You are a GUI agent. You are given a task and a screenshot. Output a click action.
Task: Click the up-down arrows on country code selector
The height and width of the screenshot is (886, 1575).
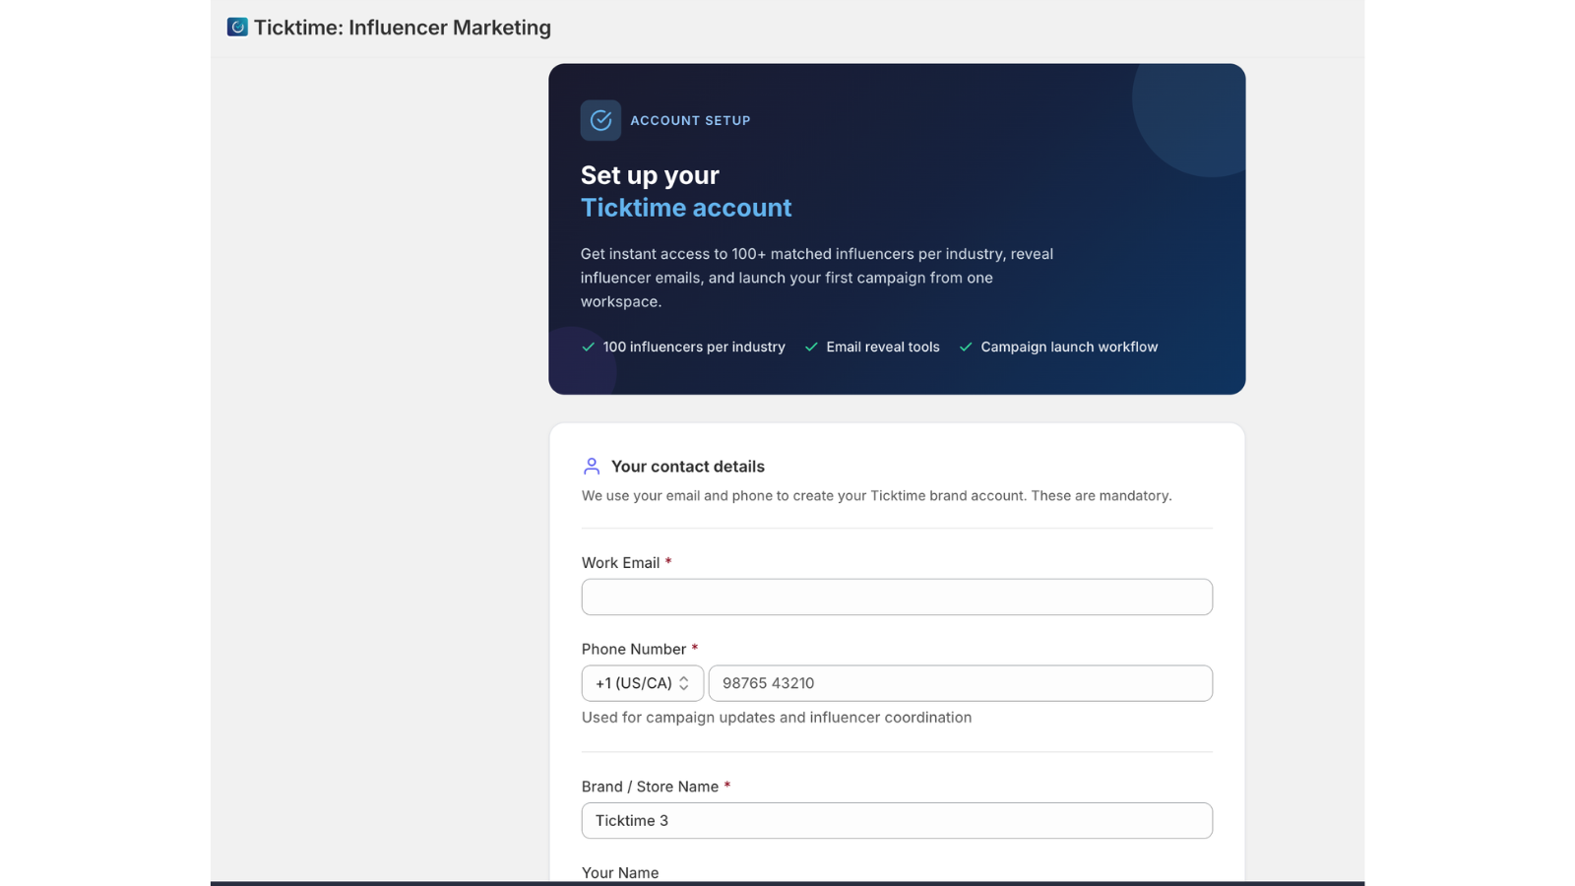click(684, 683)
